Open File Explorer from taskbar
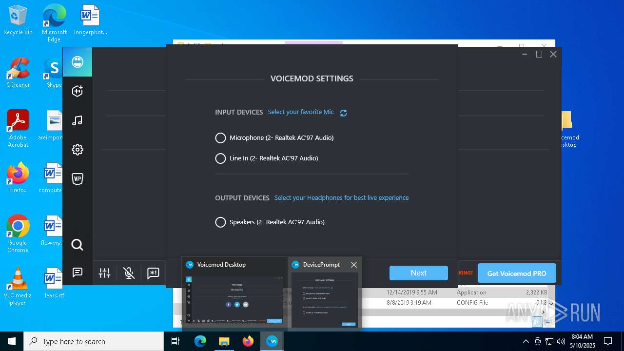 tap(224, 341)
